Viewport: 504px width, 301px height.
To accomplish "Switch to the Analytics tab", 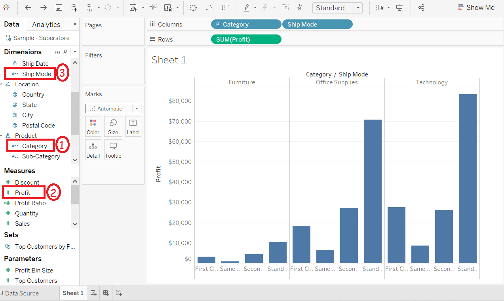I will point(46,25).
